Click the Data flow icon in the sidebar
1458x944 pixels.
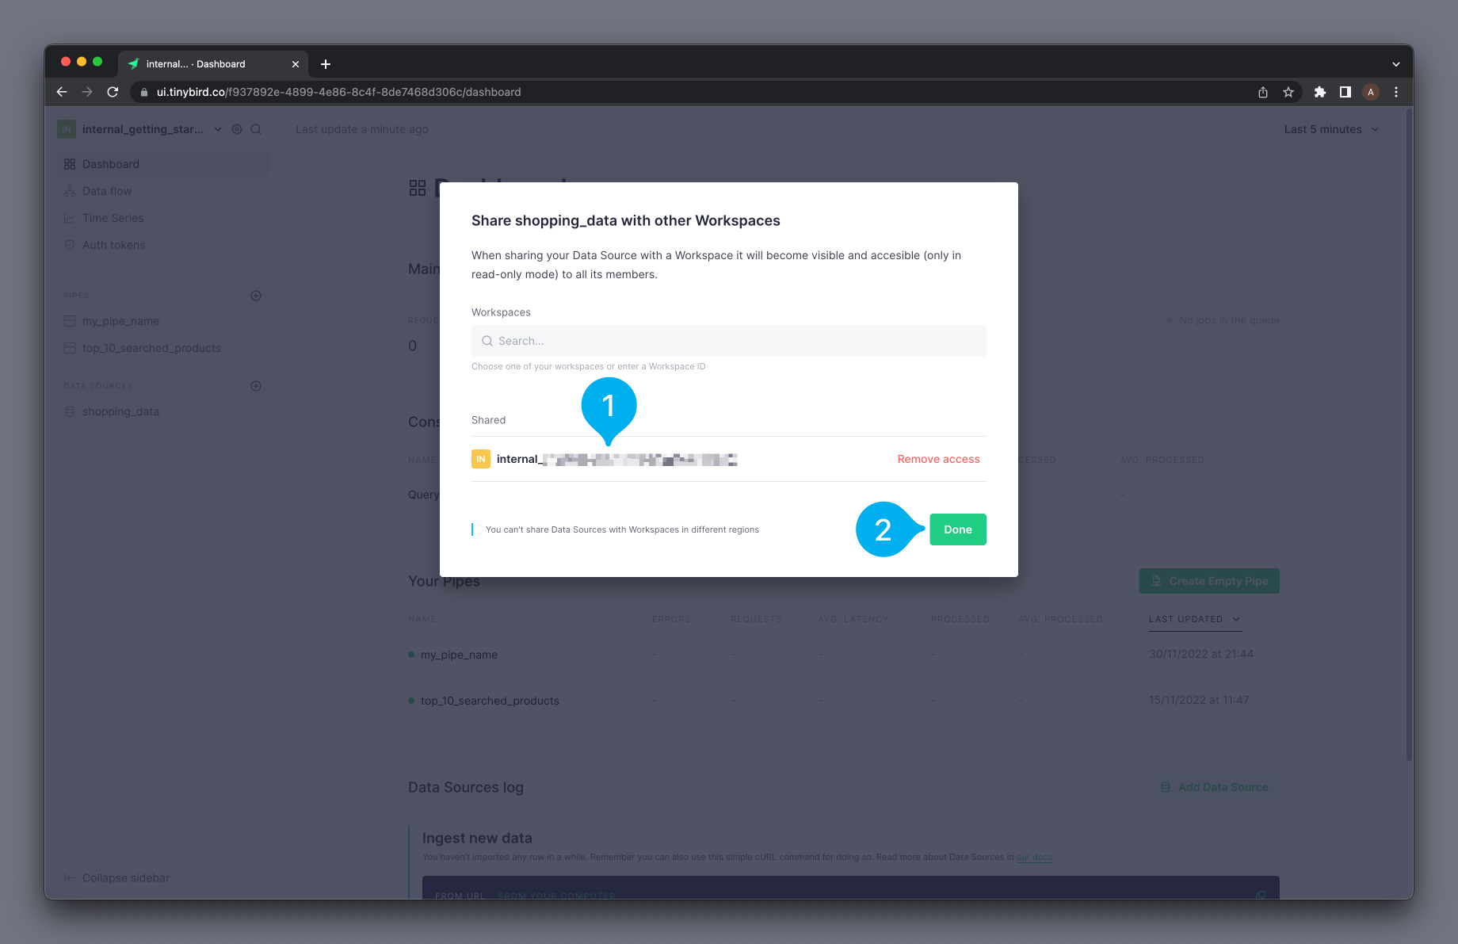[x=70, y=191]
